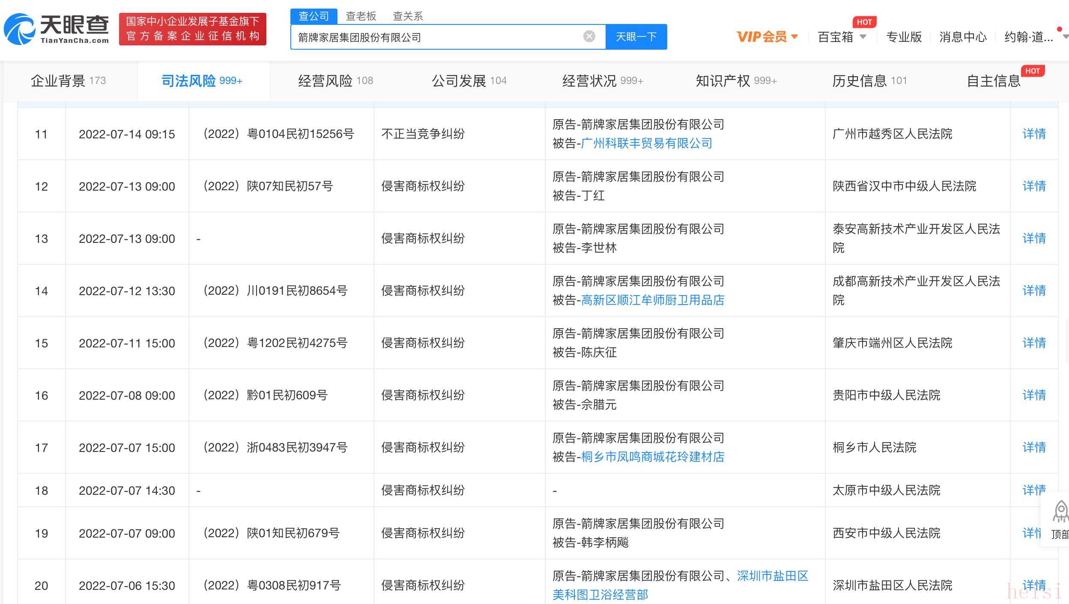
Task: Expand the 百宝箱 dropdown menu
Action: (863, 37)
